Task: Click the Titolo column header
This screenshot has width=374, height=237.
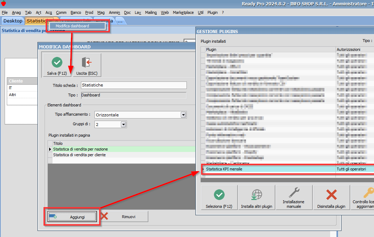Action: [124, 143]
